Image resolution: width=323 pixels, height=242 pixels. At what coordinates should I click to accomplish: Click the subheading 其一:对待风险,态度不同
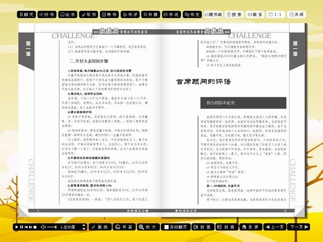click(223, 186)
